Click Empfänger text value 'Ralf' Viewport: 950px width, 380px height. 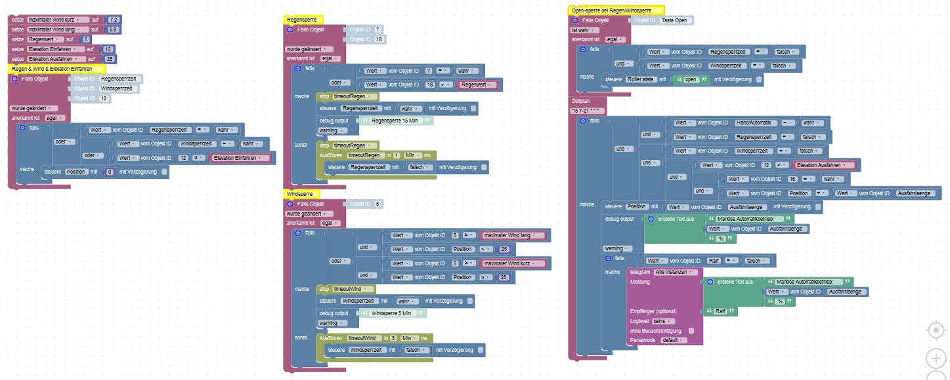720,311
